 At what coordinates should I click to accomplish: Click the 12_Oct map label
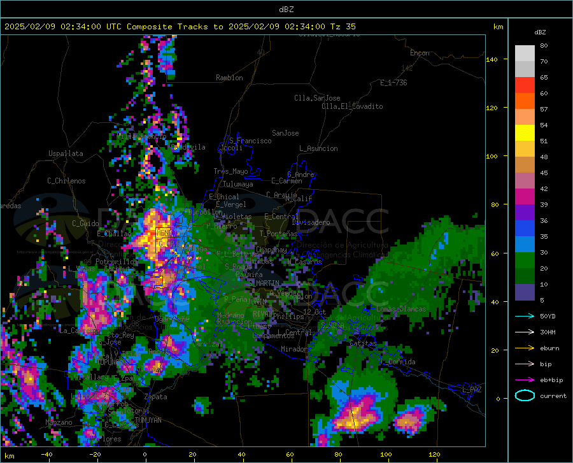pyautogui.click(x=315, y=311)
